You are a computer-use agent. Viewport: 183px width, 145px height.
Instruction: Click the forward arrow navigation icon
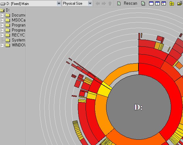click(104, 4)
